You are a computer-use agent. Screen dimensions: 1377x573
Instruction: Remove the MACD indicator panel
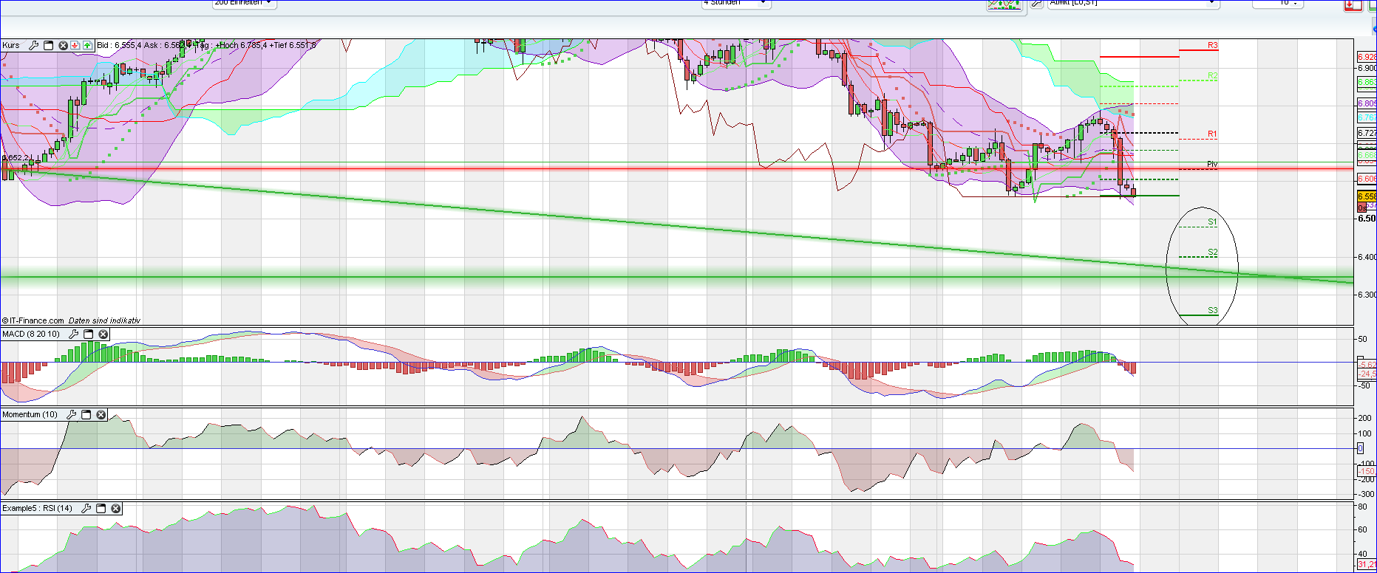click(103, 334)
